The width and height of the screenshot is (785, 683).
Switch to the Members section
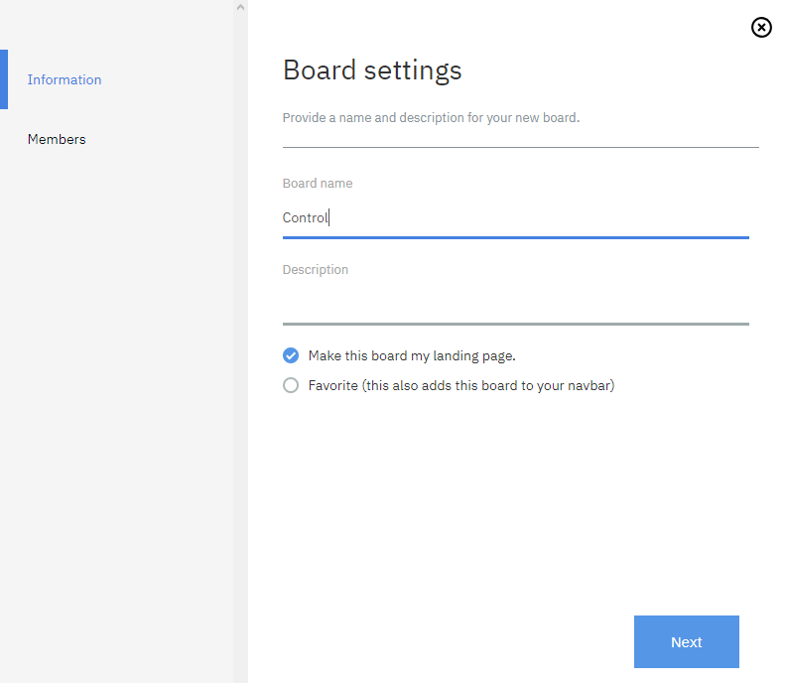[x=57, y=139]
